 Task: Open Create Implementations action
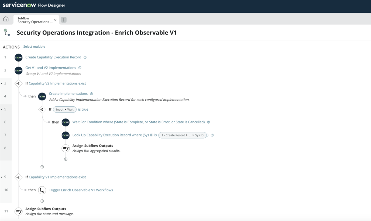(68, 93)
